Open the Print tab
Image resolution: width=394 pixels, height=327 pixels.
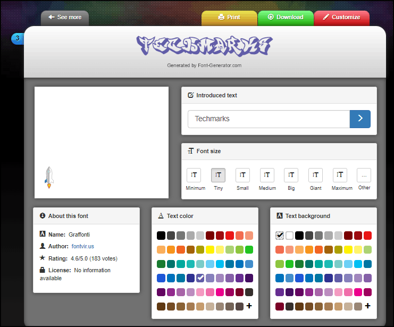click(x=229, y=18)
